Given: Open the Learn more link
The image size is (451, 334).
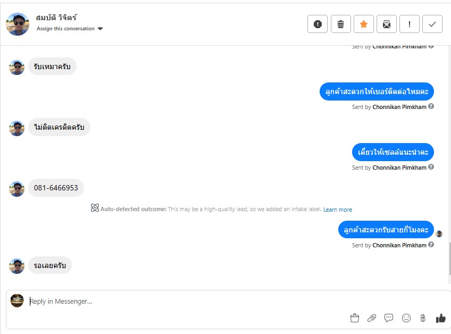Looking at the screenshot, I should pyautogui.click(x=338, y=210).
